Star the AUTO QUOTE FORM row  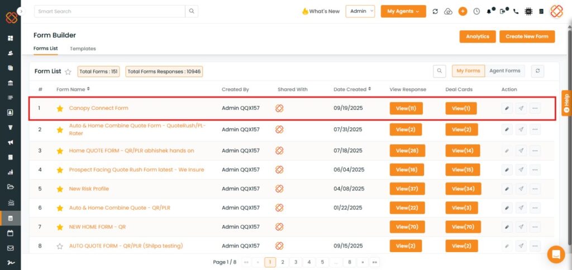(x=60, y=246)
